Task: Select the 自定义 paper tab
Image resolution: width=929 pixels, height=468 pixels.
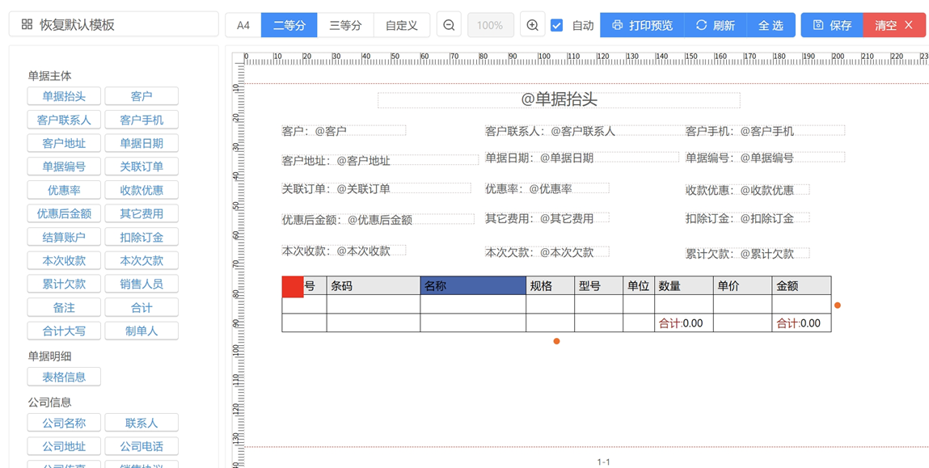Action: 402,25
